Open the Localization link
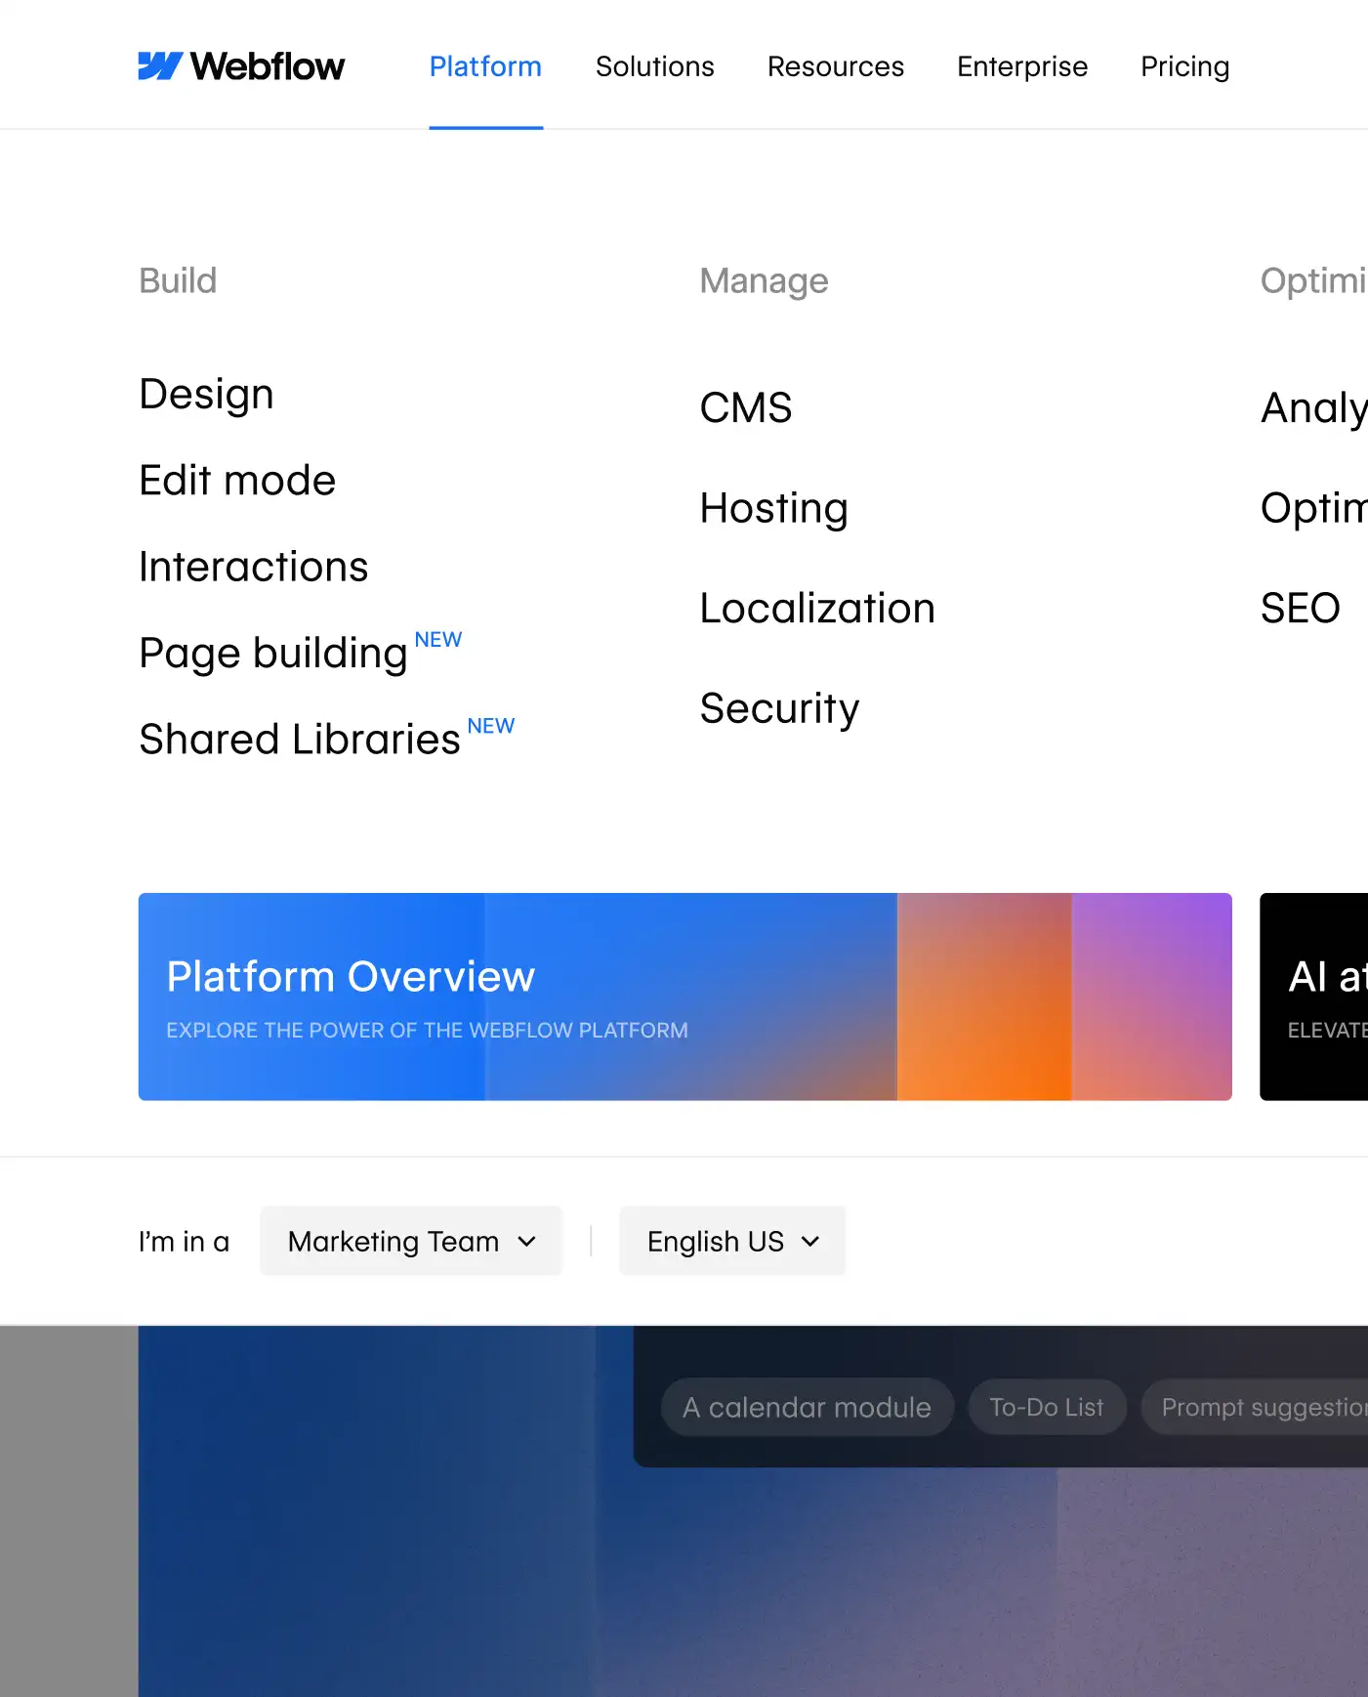 [x=817, y=608]
